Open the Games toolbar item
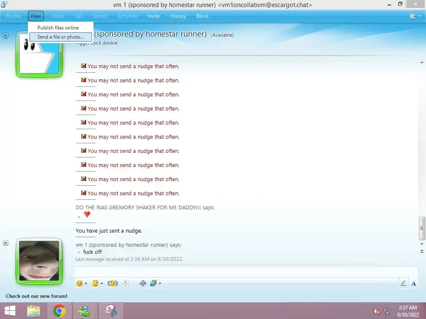This screenshot has width=426, height=319. (x=99, y=16)
